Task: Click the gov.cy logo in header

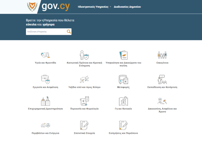Action: point(49,7)
